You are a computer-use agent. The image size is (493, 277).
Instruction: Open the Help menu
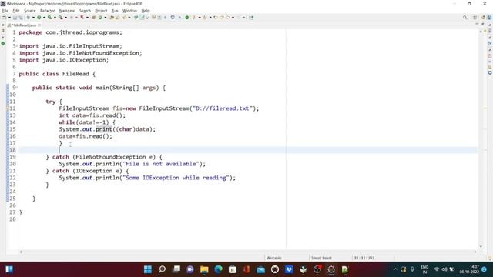click(x=146, y=11)
